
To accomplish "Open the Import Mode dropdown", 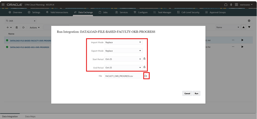I will click(123, 42).
